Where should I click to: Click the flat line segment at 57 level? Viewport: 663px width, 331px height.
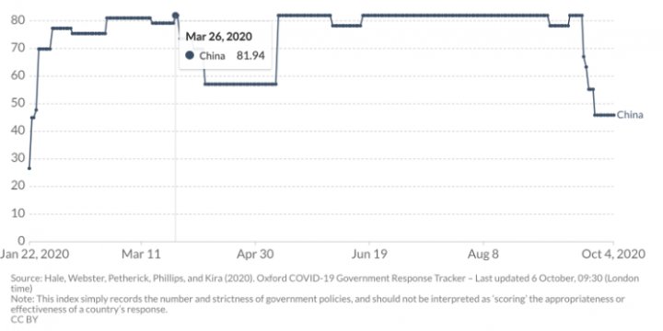click(x=240, y=84)
